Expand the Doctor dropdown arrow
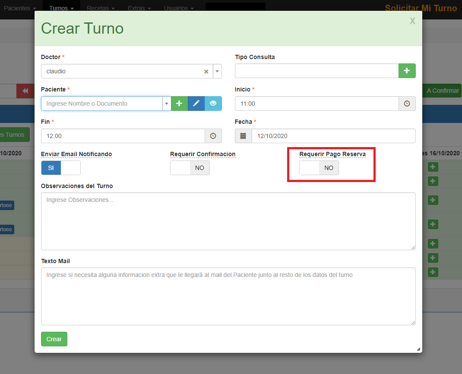 coord(217,72)
